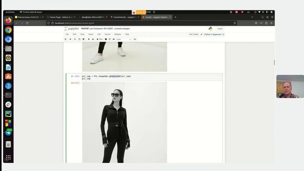
Task: Open Help from the dock
Action: point(9,85)
